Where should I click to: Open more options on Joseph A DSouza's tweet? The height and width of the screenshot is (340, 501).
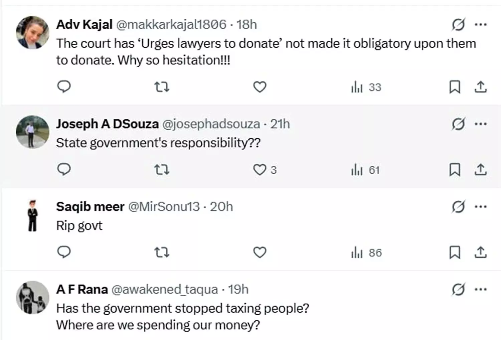point(480,124)
